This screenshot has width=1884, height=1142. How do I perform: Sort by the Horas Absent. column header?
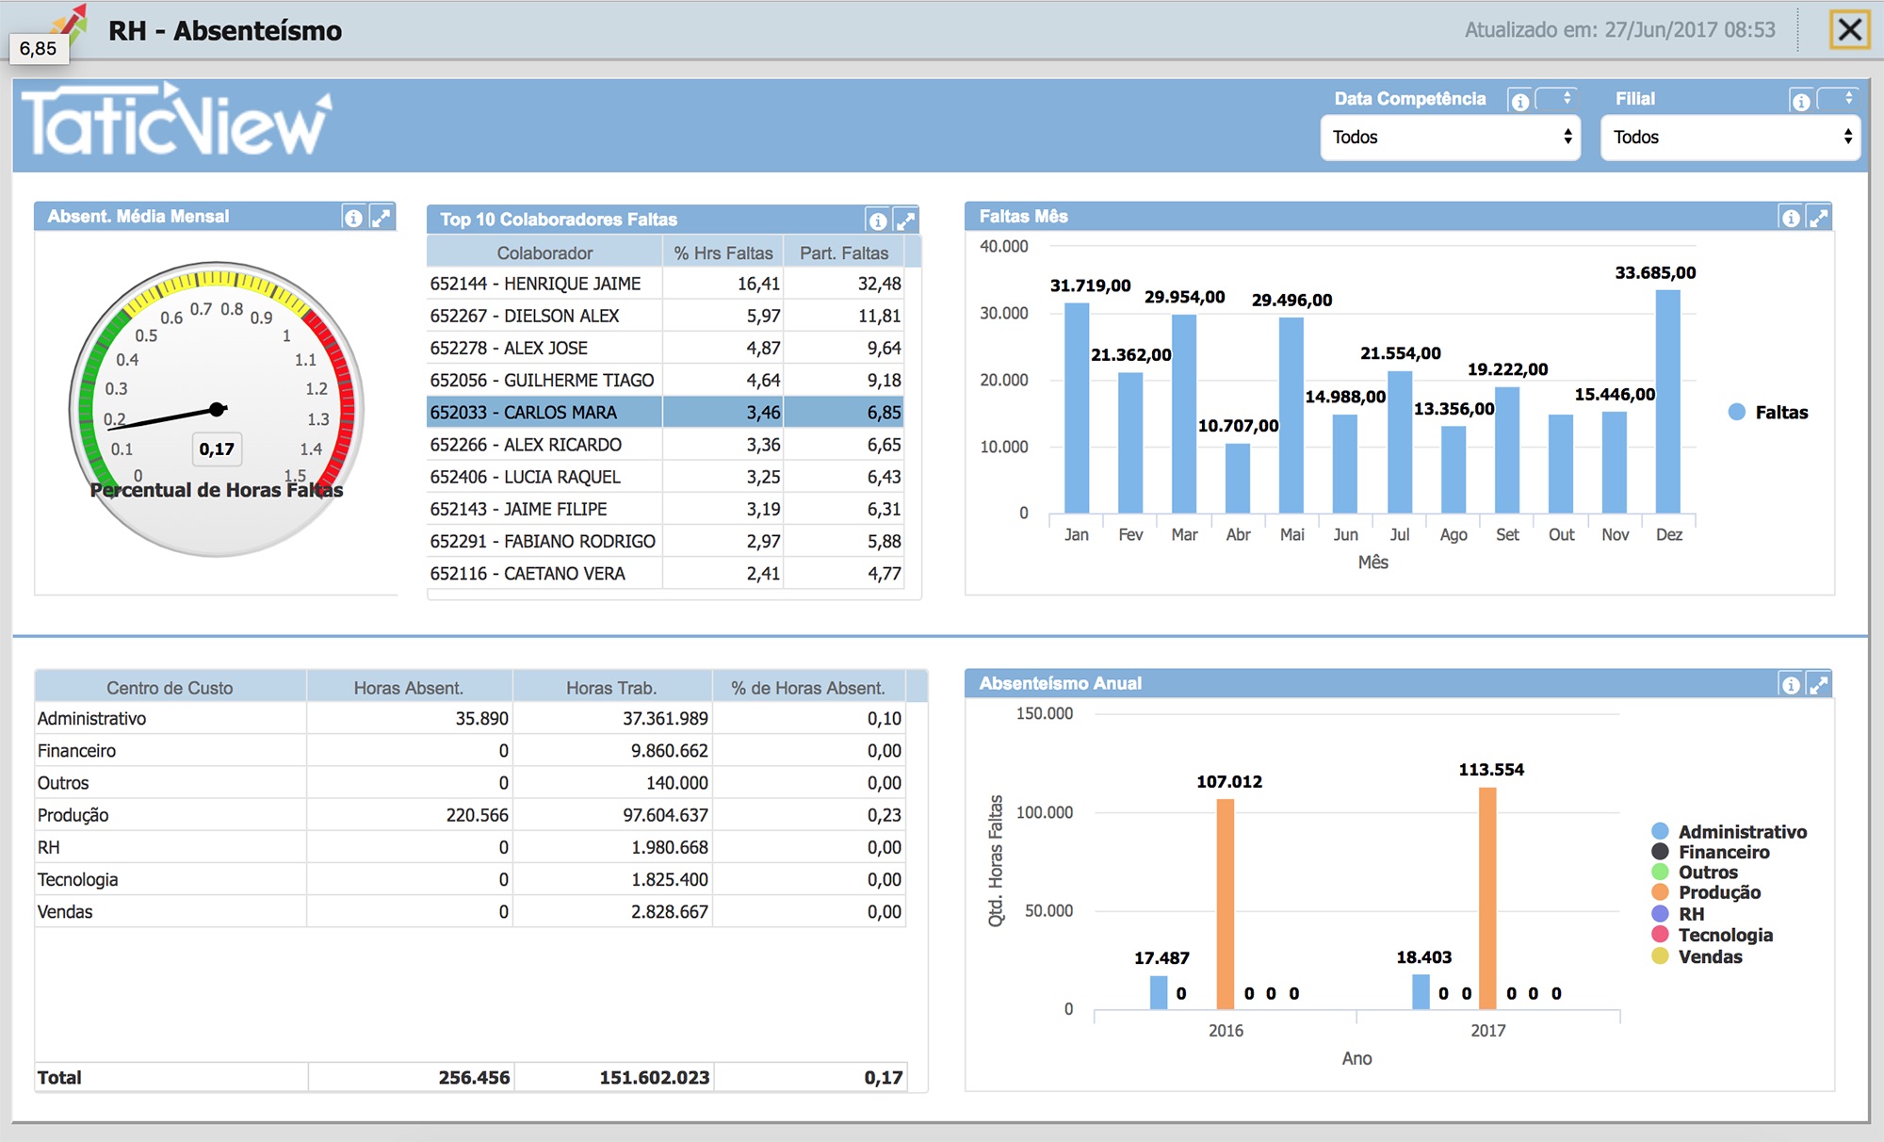(409, 688)
